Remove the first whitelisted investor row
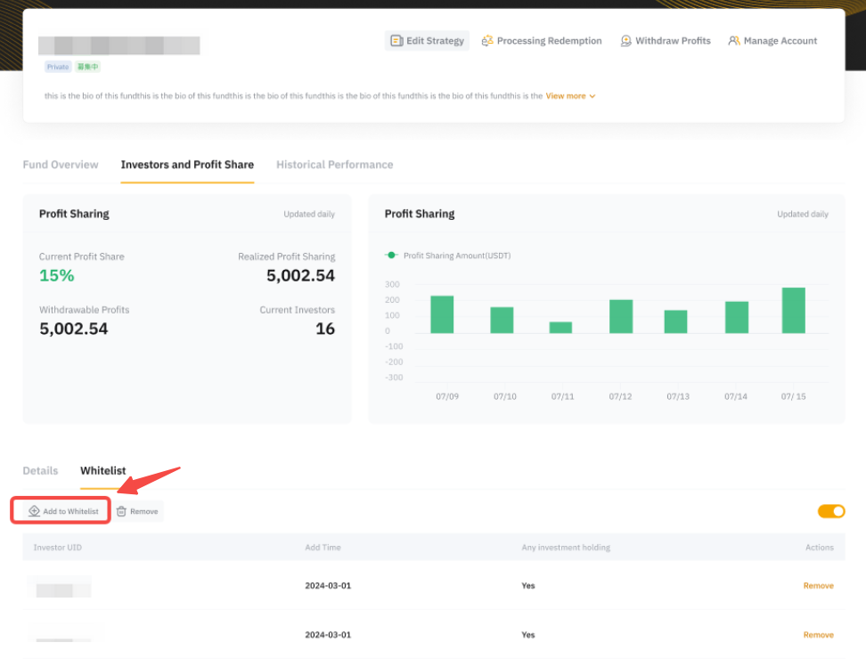Viewport: 866px width, 667px height. pos(818,586)
